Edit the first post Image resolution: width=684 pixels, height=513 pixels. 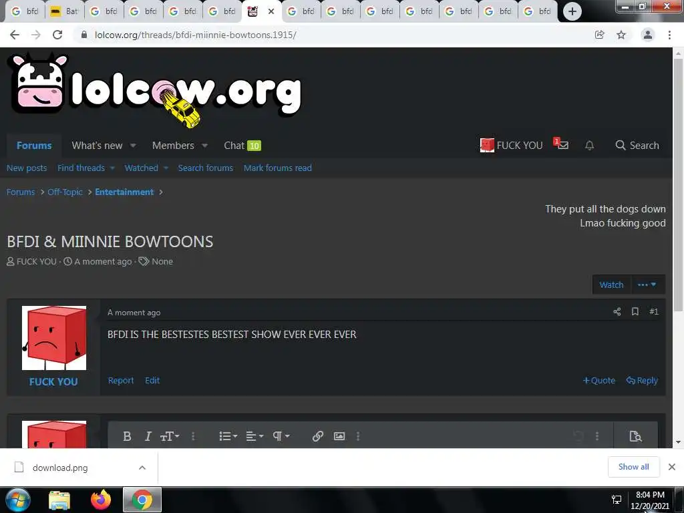click(x=152, y=380)
